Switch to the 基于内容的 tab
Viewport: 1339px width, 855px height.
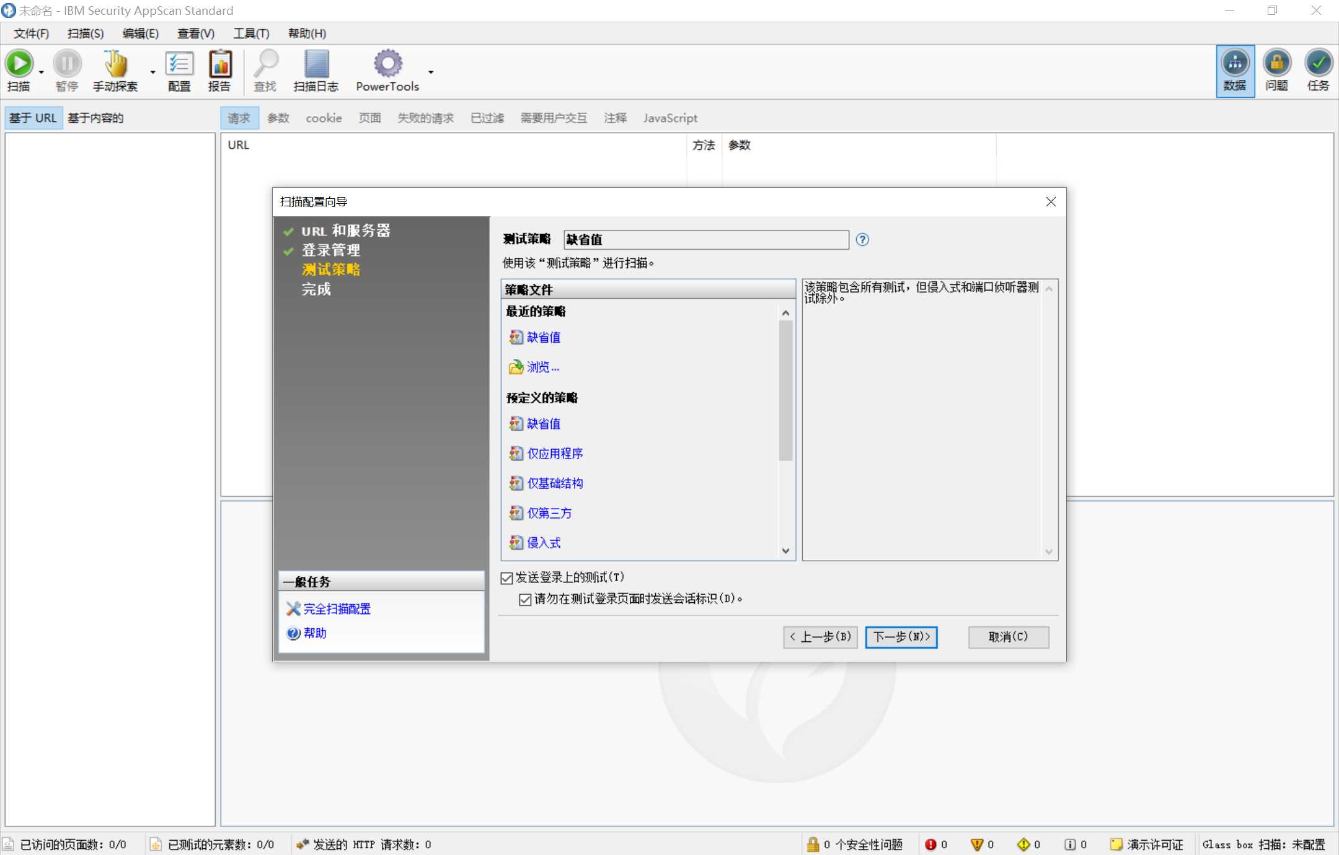tap(95, 118)
